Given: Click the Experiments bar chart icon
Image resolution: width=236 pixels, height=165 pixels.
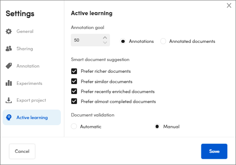Looking at the screenshot, I should [9, 83].
